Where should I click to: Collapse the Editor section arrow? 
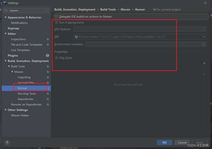tap(6, 34)
